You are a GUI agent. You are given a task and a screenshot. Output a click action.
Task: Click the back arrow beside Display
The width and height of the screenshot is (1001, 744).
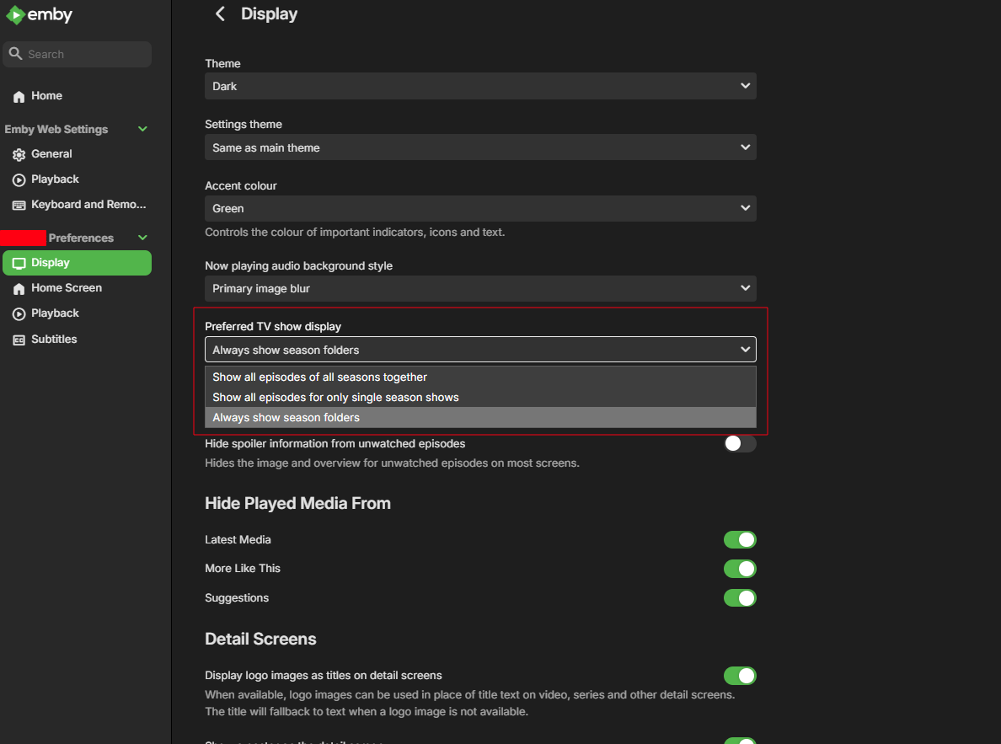221,13
